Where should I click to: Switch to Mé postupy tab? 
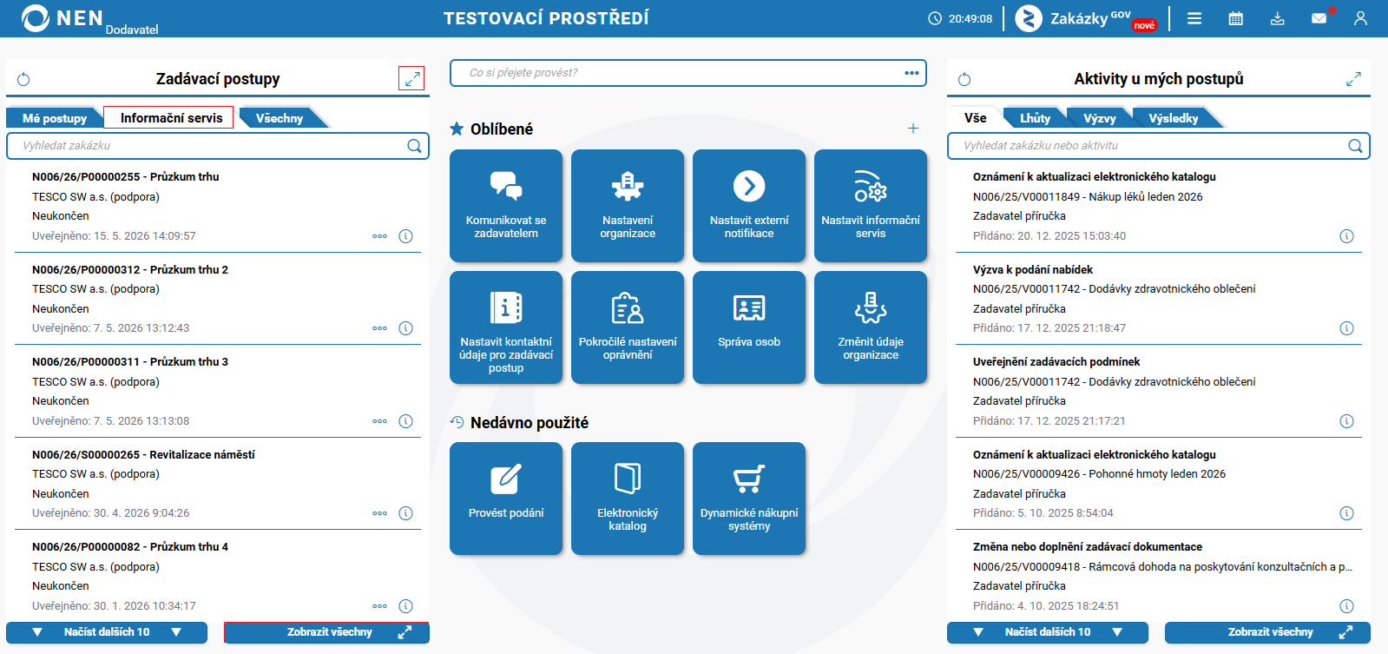click(54, 118)
